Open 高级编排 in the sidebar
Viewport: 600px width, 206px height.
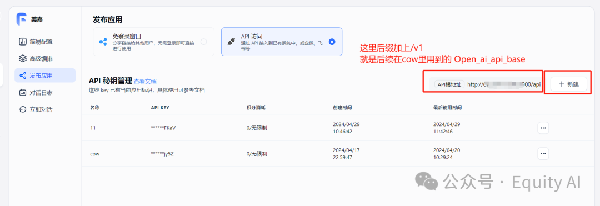pyautogui.click(x=45, y=58)
